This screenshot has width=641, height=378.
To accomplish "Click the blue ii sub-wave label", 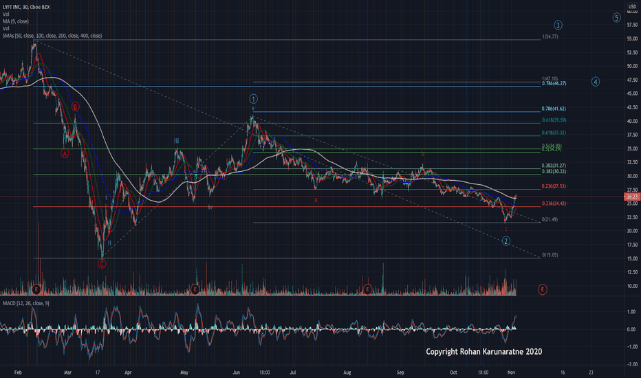I will [x=109, y=243].
